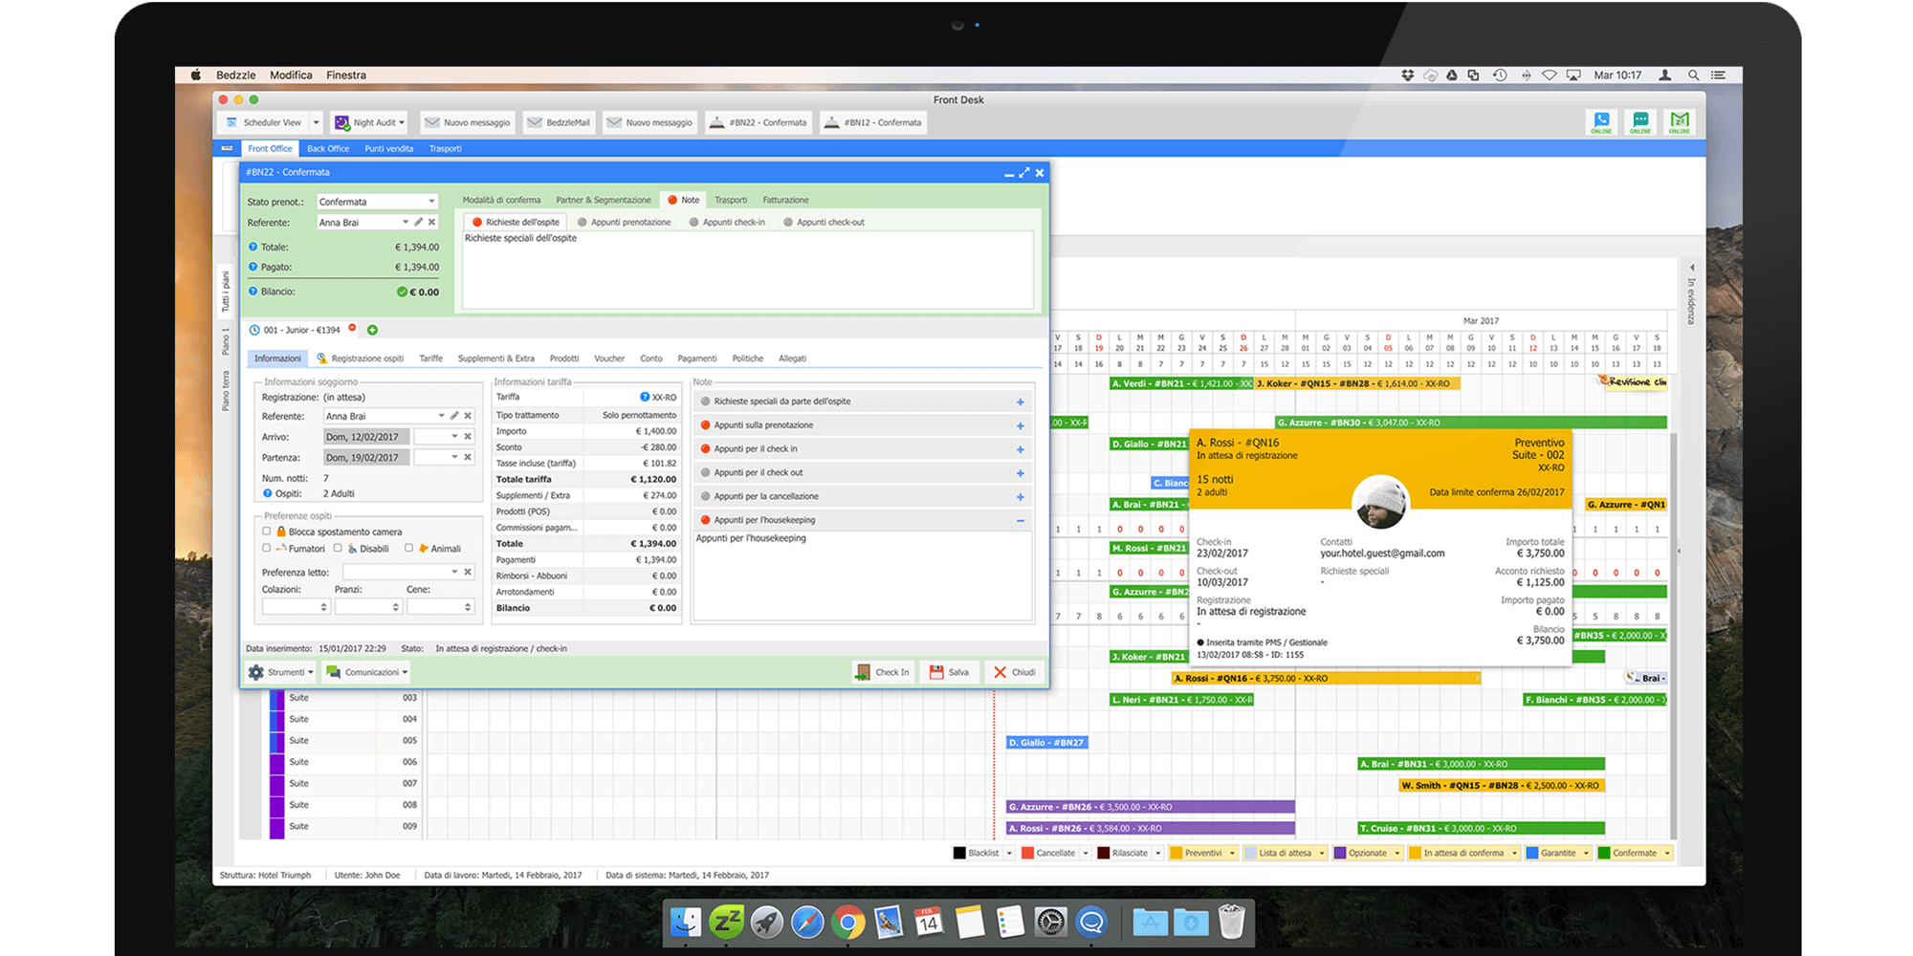Collapse Appunti per l'housekeeping with minus
Screen dimensions: 1913x956
tap(1021, 521)
